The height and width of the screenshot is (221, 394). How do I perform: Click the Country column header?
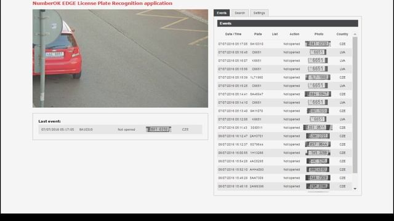point(342,34)
